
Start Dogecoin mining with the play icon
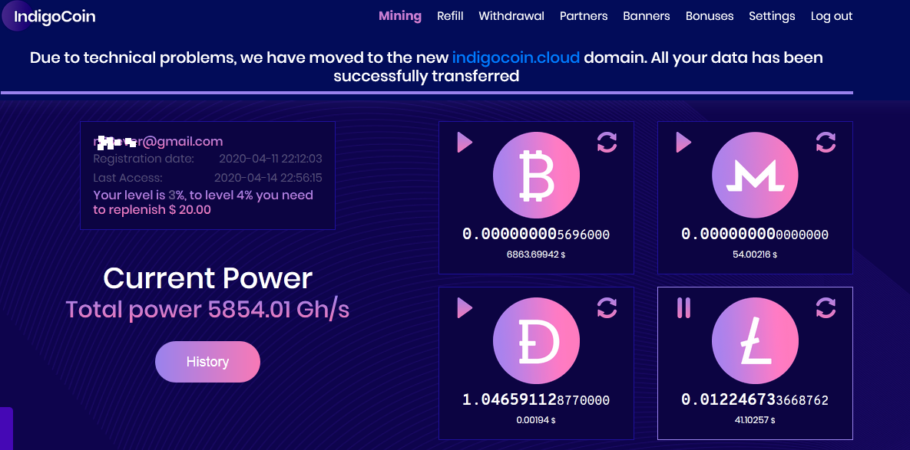(465, 307)
